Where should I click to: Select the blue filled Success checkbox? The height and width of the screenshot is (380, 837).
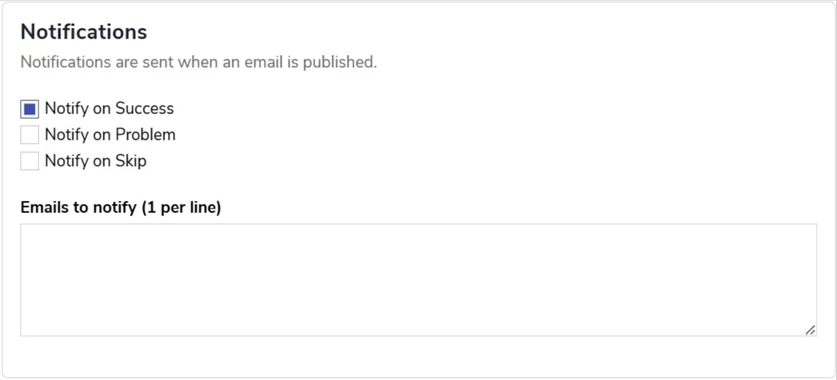click(29, 109)
